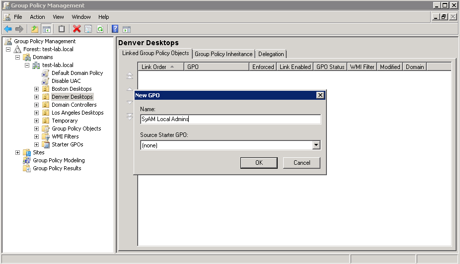
Task: Click OK in the New GPO dialog
Action: click(259, 163)
